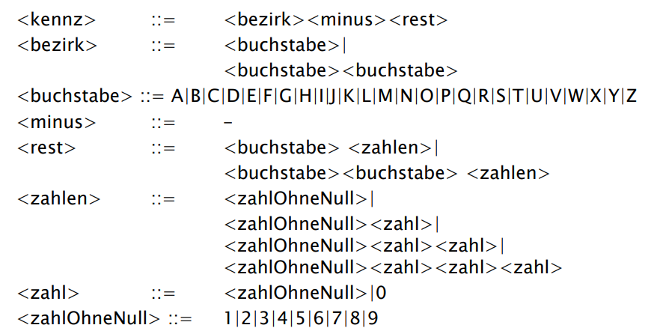666x334 pixels.
Task: Click the dash terminal of the <minus> rule
Action: 228,122
